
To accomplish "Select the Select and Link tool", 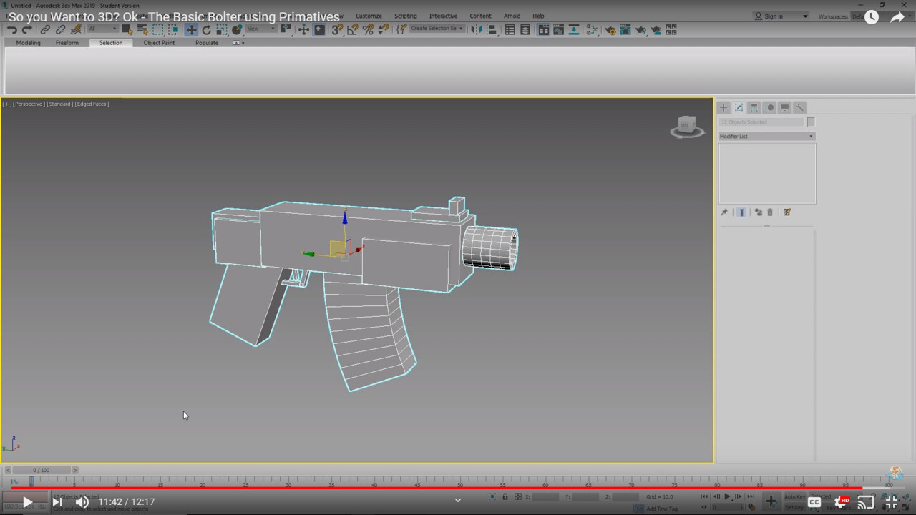I will 45,29.
